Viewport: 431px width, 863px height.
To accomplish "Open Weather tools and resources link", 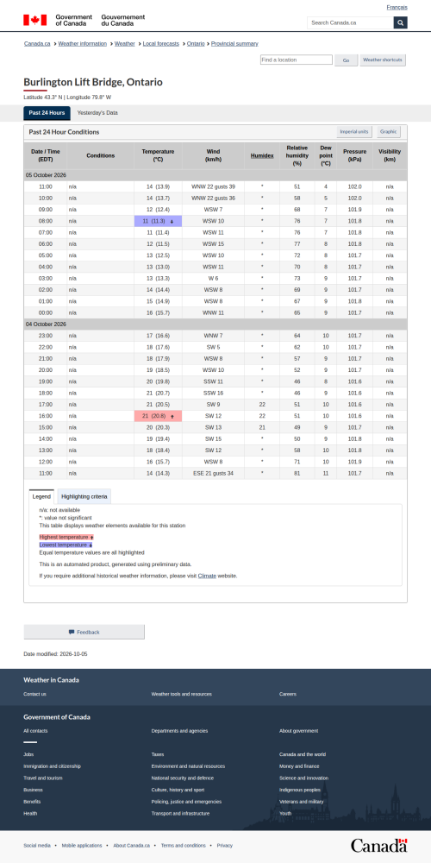I will (x=181, y=694).
